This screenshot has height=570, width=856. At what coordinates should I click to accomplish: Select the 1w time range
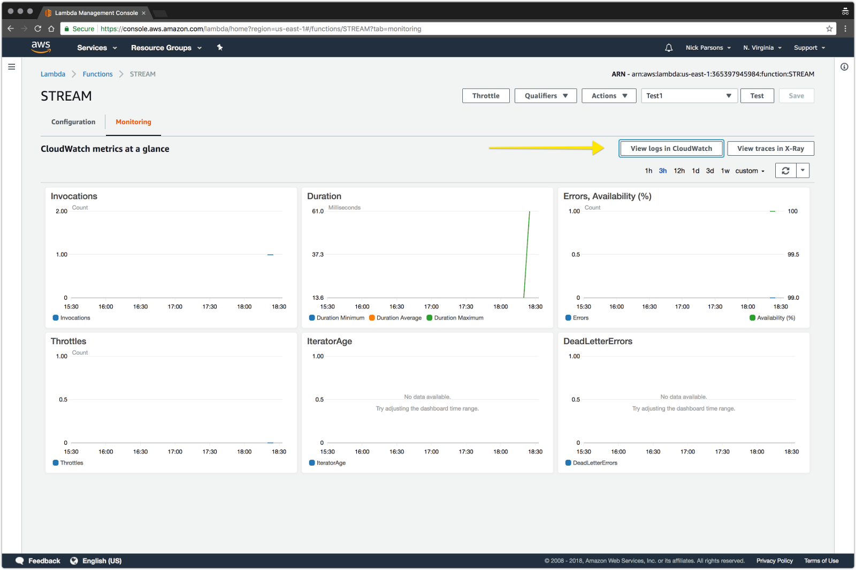pos(725,171)
